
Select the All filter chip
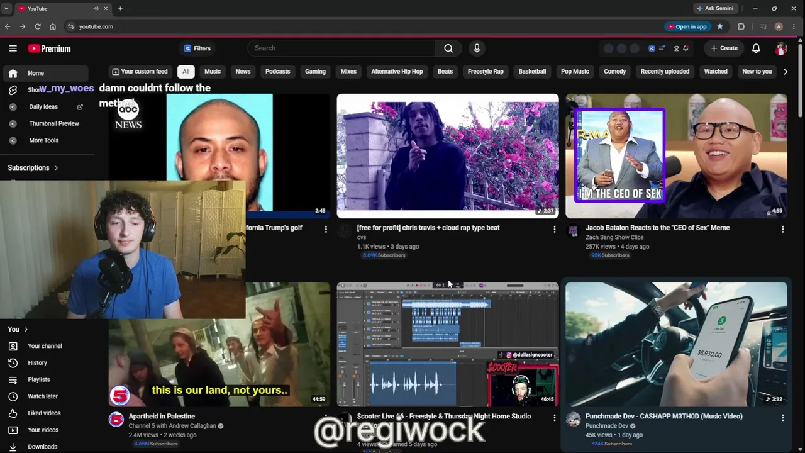pos(186,72)
